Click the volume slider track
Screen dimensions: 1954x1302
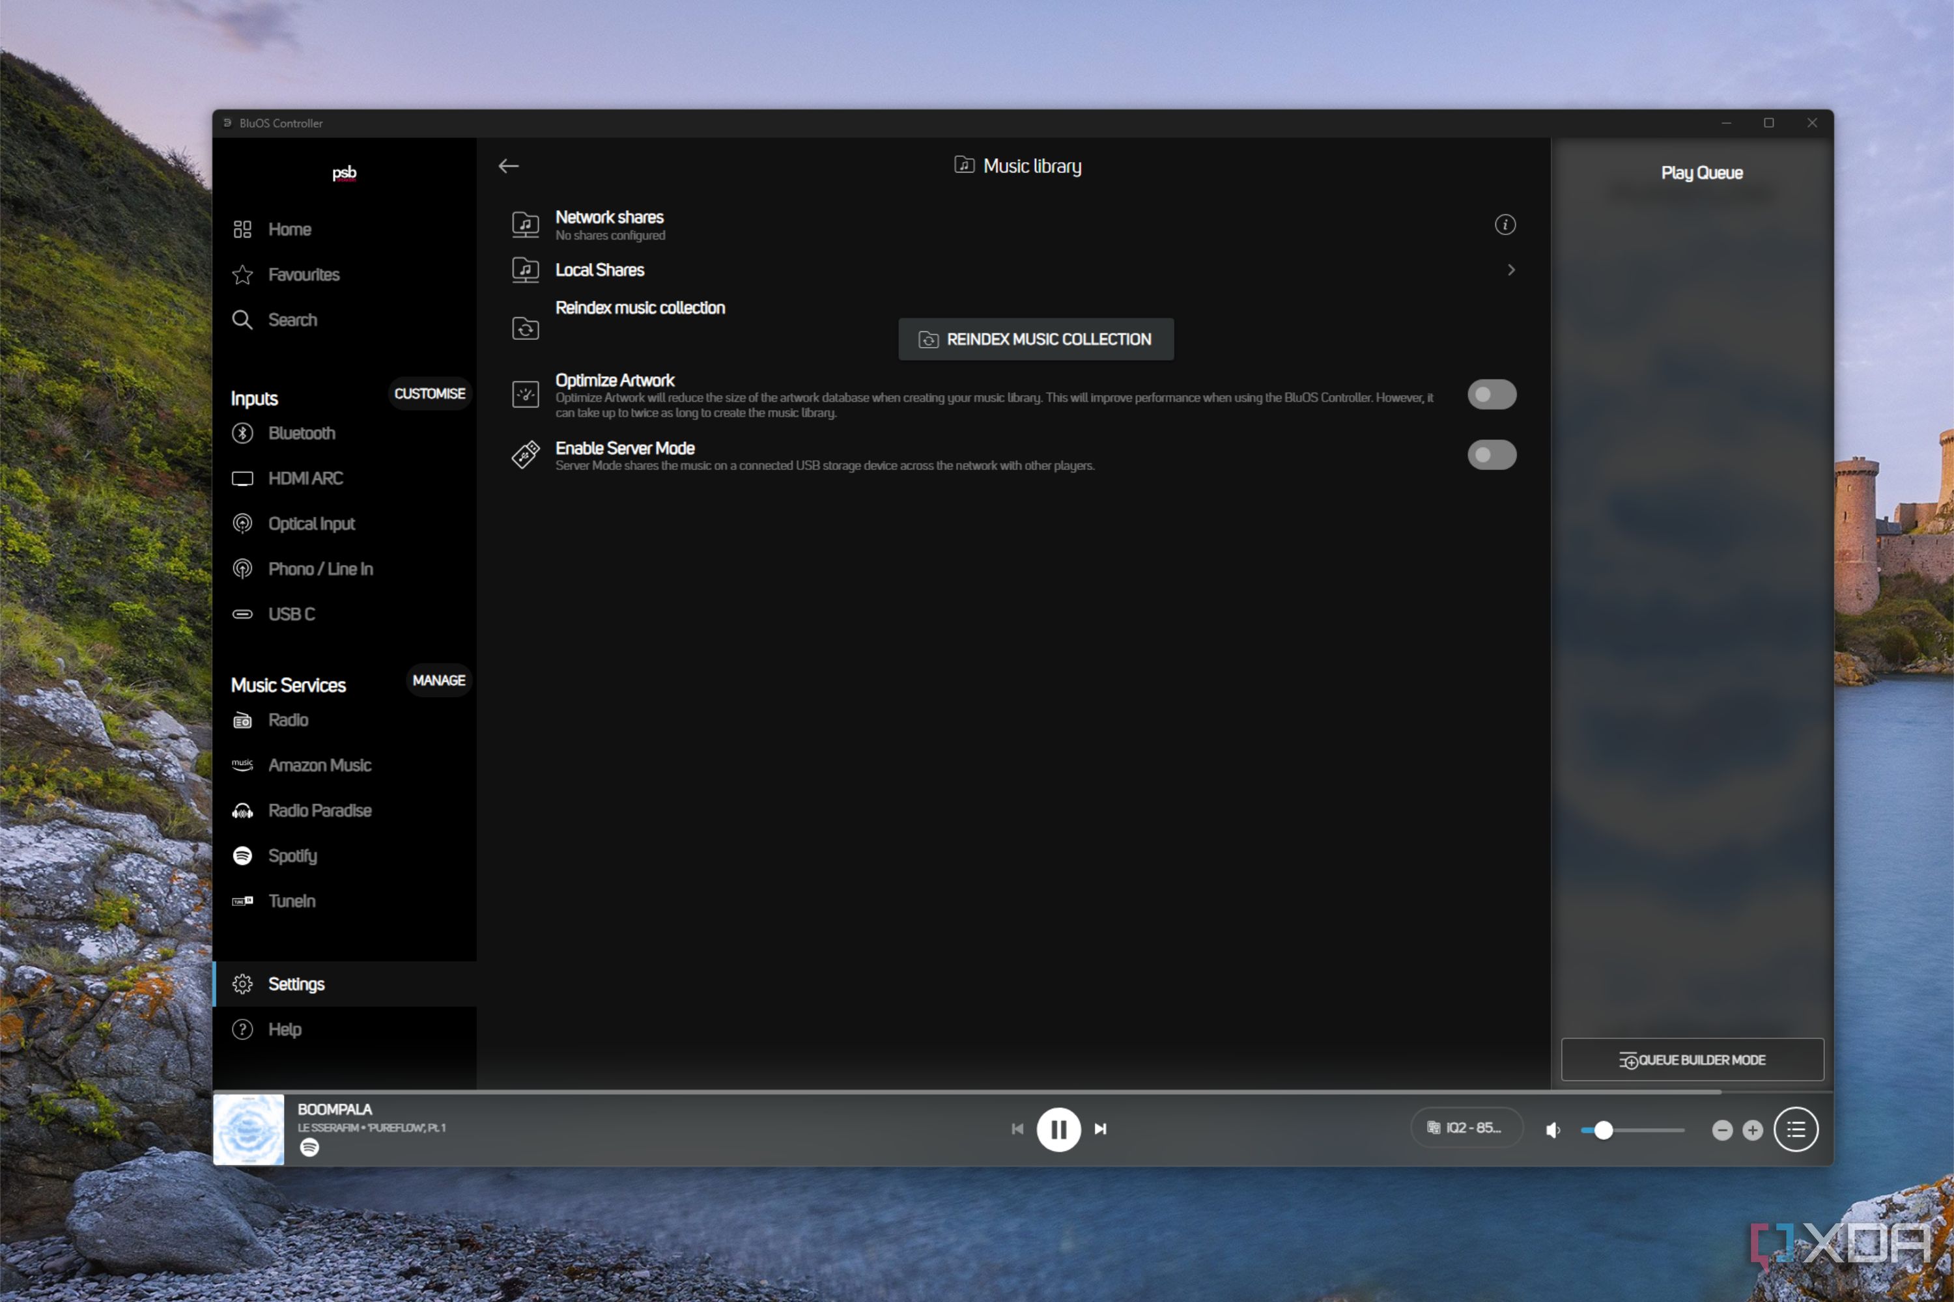point(1634,1130)
